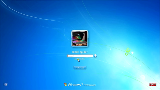This screenshot has height=90, width=160.
Task: Open the Ease of Access button
Action: tap(6, 84)
